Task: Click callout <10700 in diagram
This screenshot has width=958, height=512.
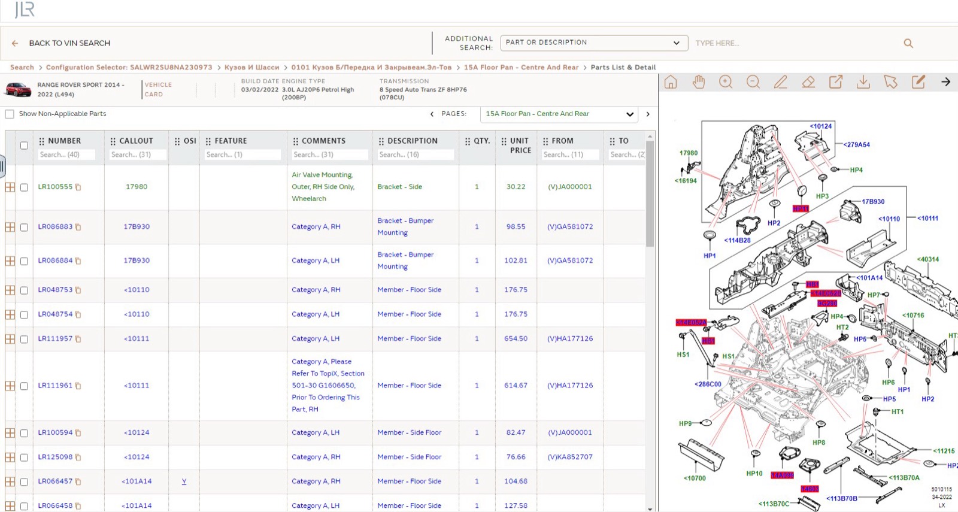Action: [x=695, y=478]
